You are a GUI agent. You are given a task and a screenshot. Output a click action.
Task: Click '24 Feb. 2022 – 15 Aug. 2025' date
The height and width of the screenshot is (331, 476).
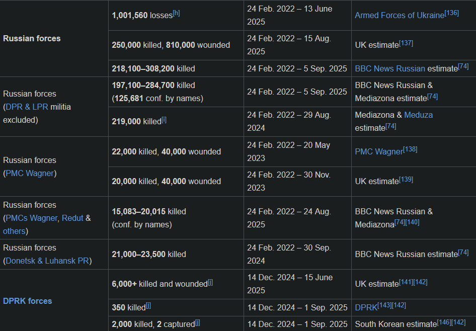coord(289,45)
